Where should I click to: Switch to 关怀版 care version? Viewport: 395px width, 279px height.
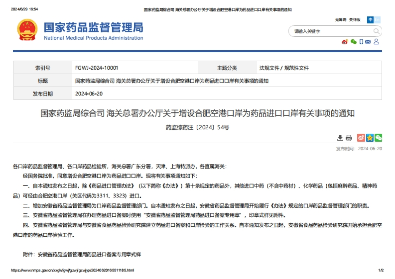pyautogui.click(x=355, y=20)
